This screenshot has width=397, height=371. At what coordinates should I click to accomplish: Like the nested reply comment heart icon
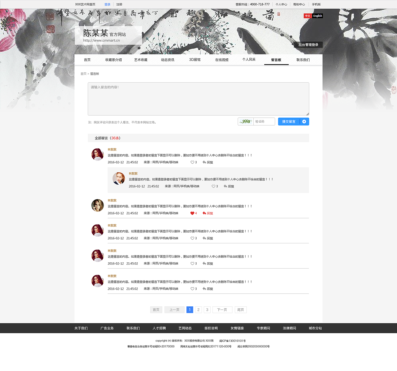[x=213, y=186]
